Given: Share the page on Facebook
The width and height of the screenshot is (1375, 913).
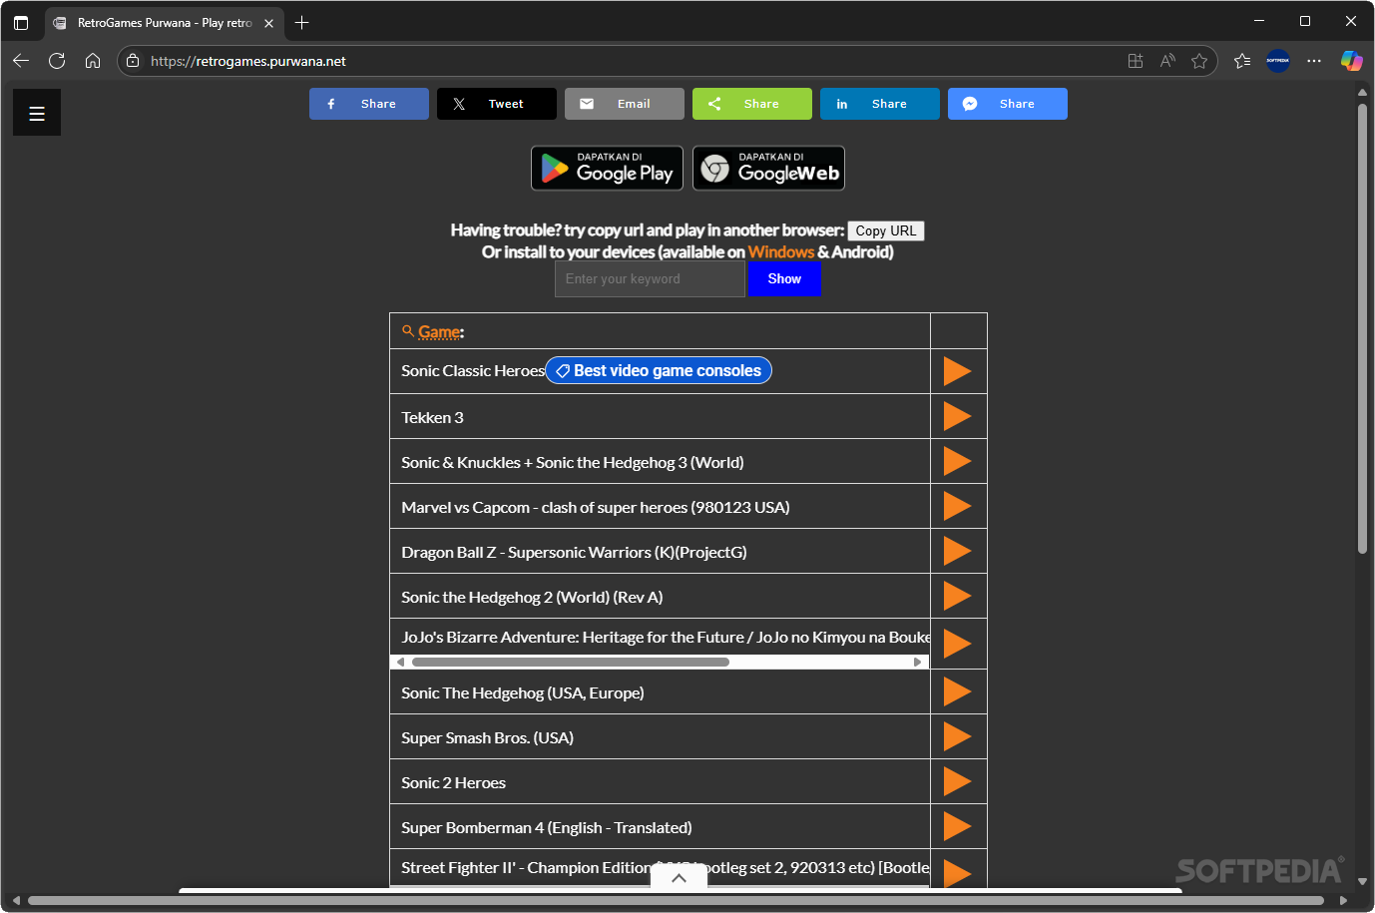Looking at the screenshot, I should tap(369, 104).
